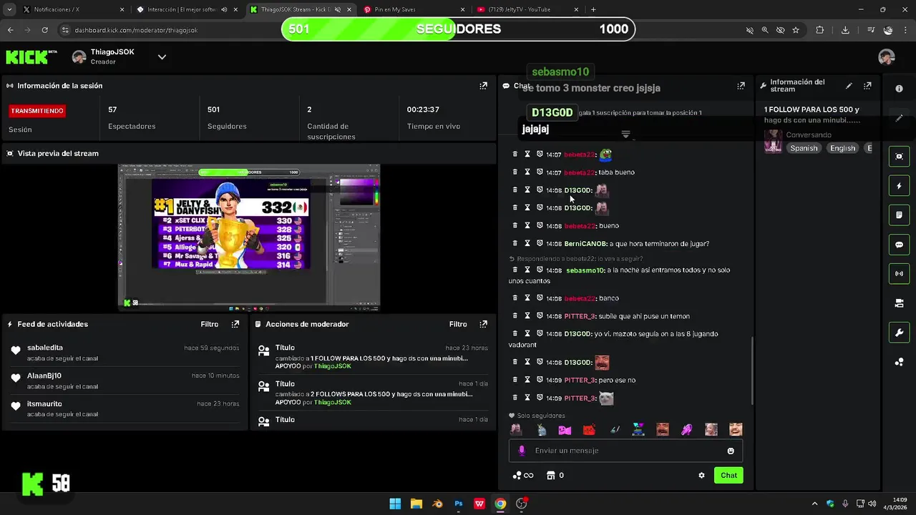The image size is (916, 515).
Task: Click the green Chat send button
Action: [729, 475]
